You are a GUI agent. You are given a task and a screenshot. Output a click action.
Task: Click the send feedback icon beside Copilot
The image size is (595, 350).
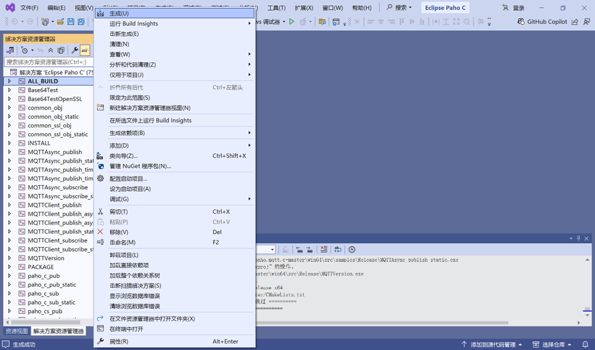click(586, 22)
